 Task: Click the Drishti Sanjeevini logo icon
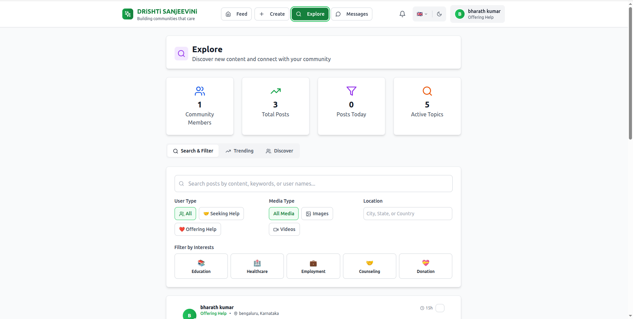click(128, 14)
